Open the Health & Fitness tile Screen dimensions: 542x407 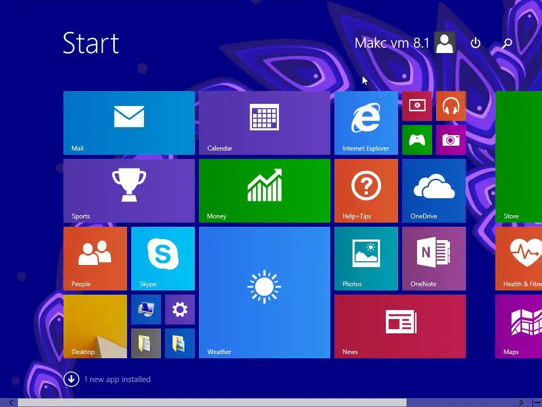tap(519, 259)
